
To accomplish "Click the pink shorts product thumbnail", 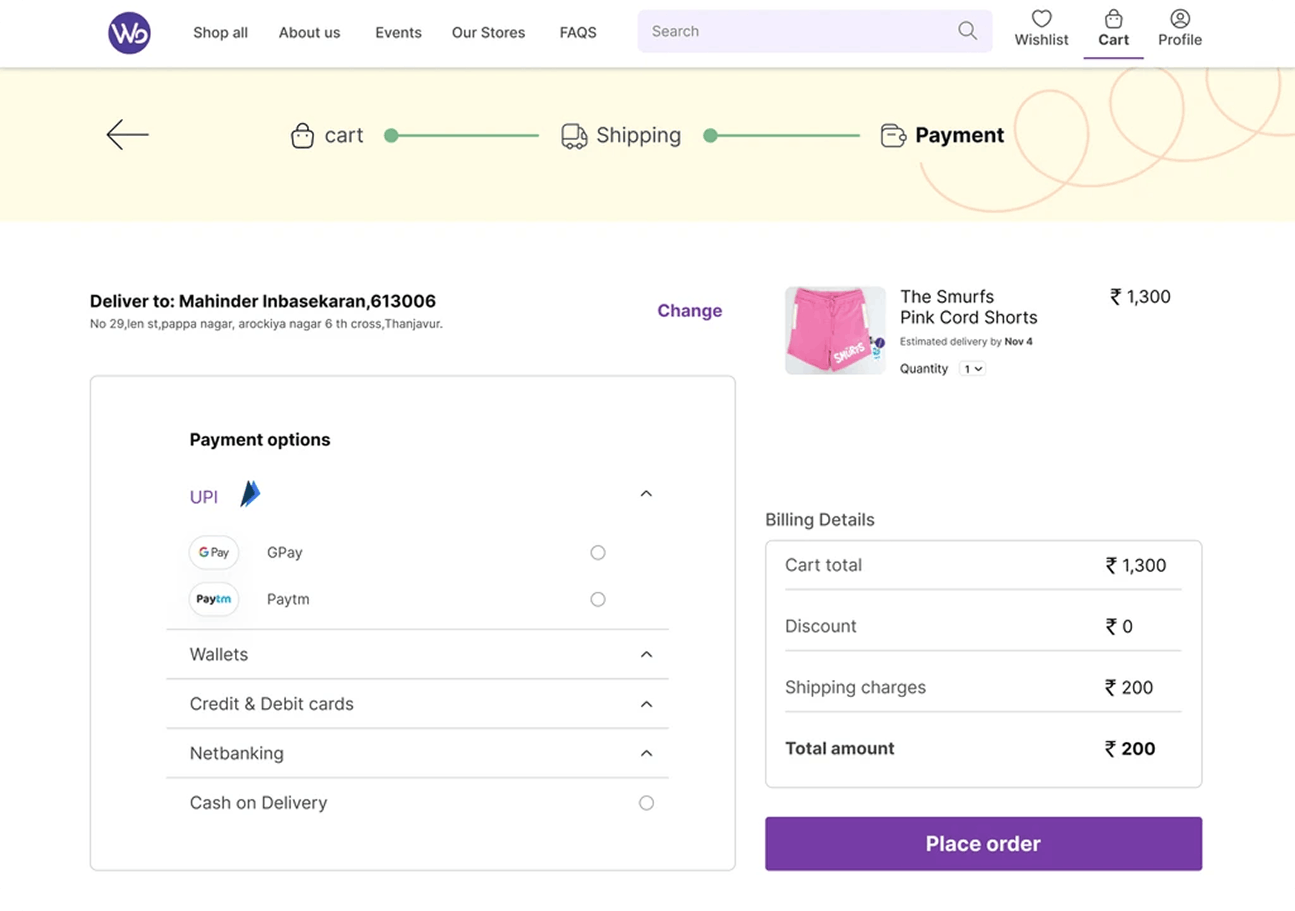I will tap(835, 330).
